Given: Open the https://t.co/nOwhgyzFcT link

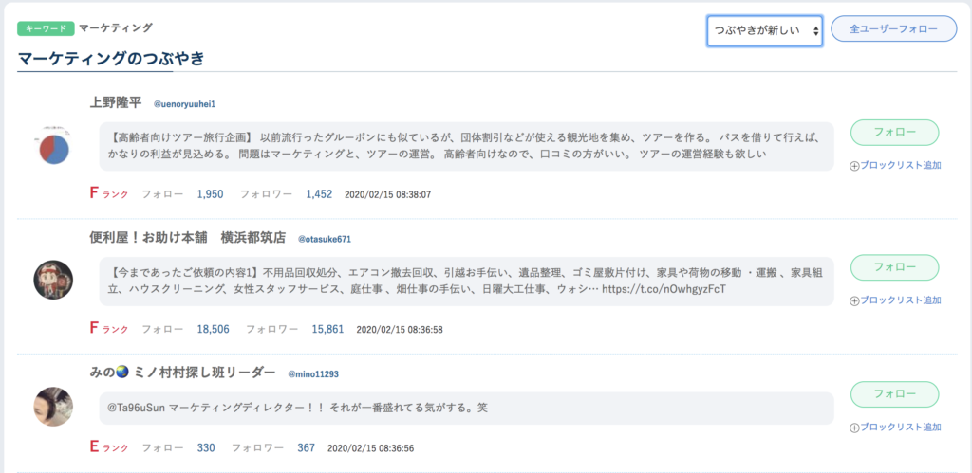Looking at the screenshot, I should pos(664,289).
